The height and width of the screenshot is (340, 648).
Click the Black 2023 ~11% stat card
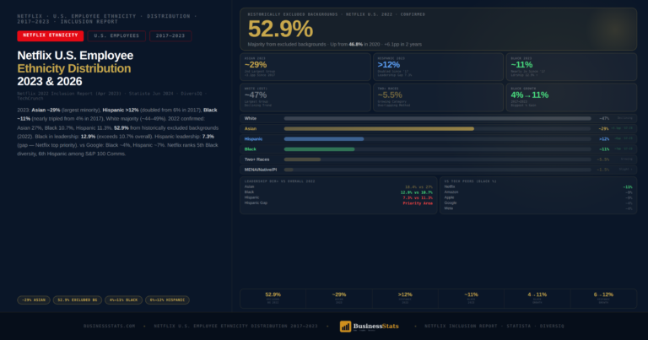coord(571,67)
